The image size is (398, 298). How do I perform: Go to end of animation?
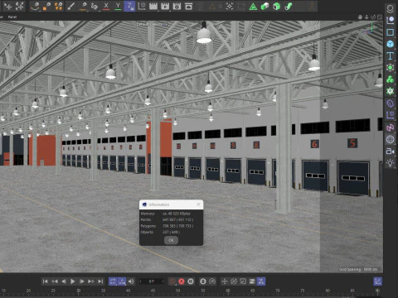pyautogui.click(x=100, y=281)
